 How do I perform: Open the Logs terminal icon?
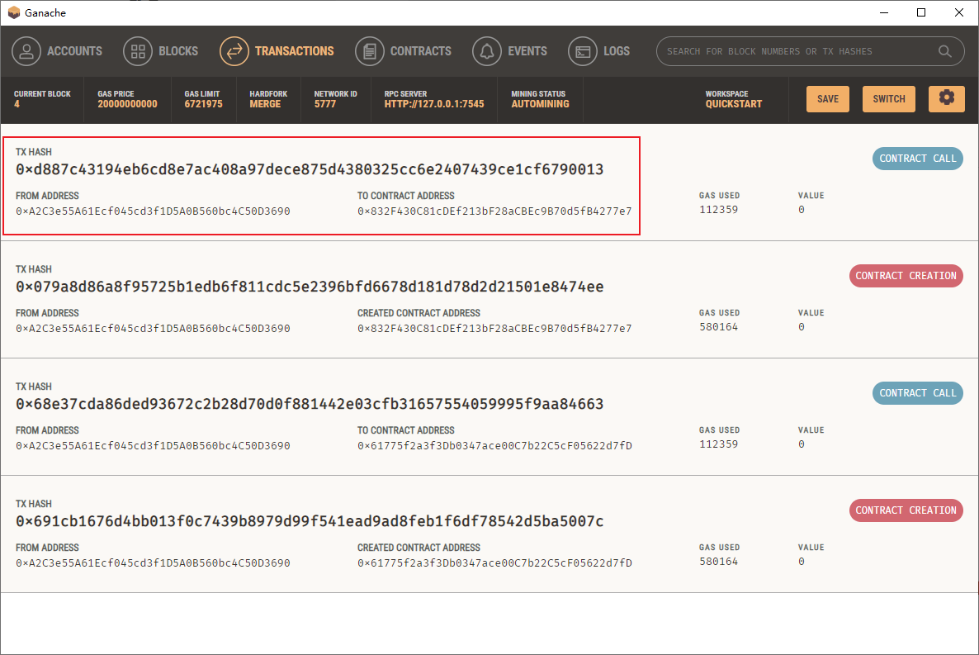pyautogui.click(x=583, y=51)
